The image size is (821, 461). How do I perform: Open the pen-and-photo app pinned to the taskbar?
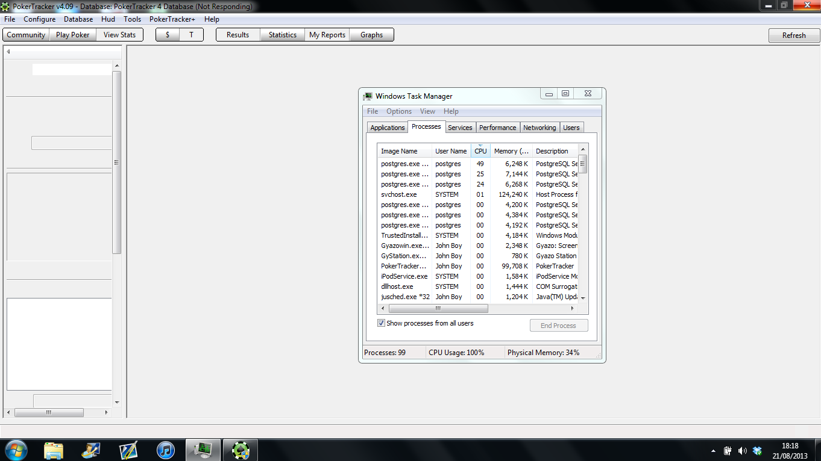point(128,450)
